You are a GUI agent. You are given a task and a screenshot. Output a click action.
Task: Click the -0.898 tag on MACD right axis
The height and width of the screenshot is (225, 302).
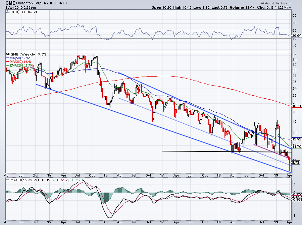[x=297, y=200]
